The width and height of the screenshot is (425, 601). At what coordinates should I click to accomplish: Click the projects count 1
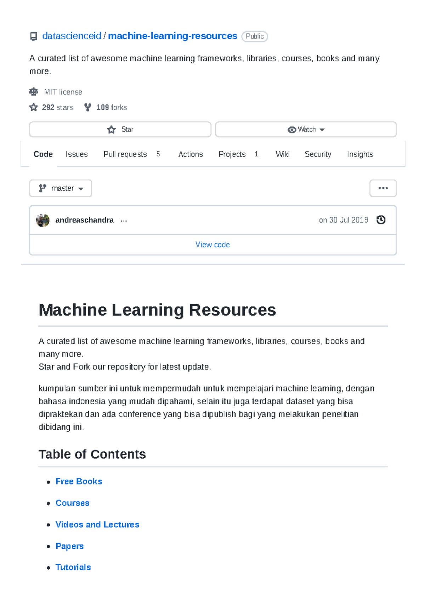click(x=256, y=154)
